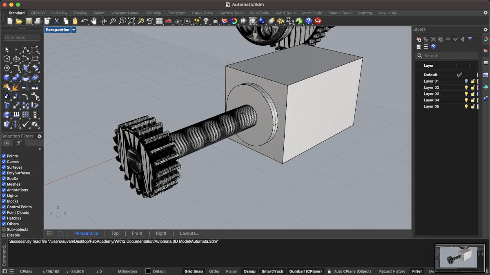Activate the Pan hand tool
Screen dimensions: 490x275
click(94, 21)
